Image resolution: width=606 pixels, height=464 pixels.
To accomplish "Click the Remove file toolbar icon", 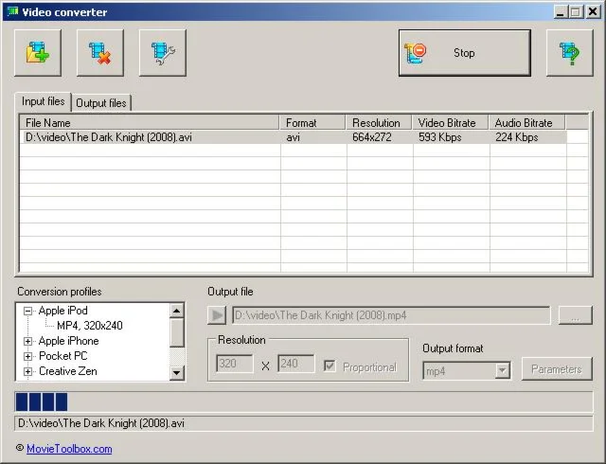I will (100, 53).
